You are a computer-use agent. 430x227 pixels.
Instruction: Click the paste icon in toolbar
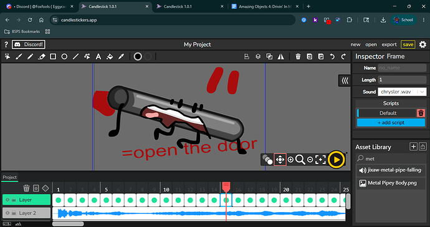click(321, 57)
